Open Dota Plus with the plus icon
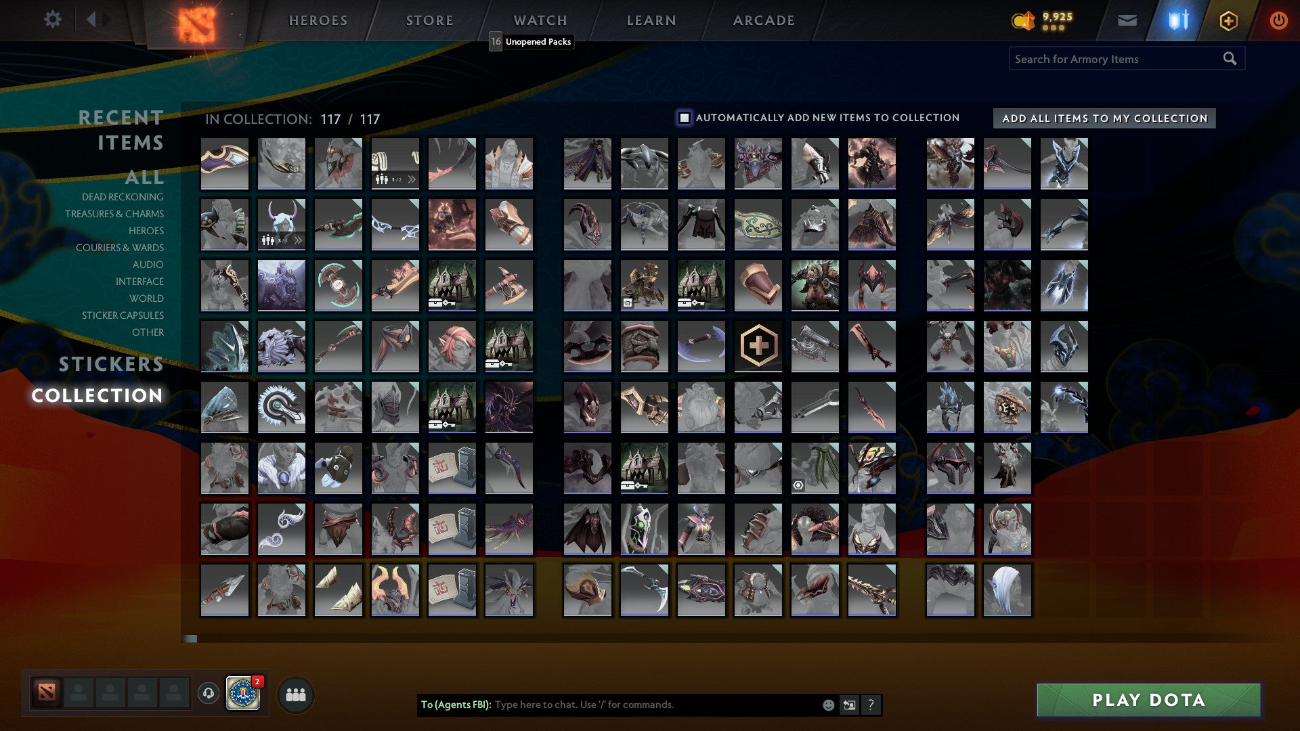The height and width of the screenshot is (731, 1300). click(1228, 20)
